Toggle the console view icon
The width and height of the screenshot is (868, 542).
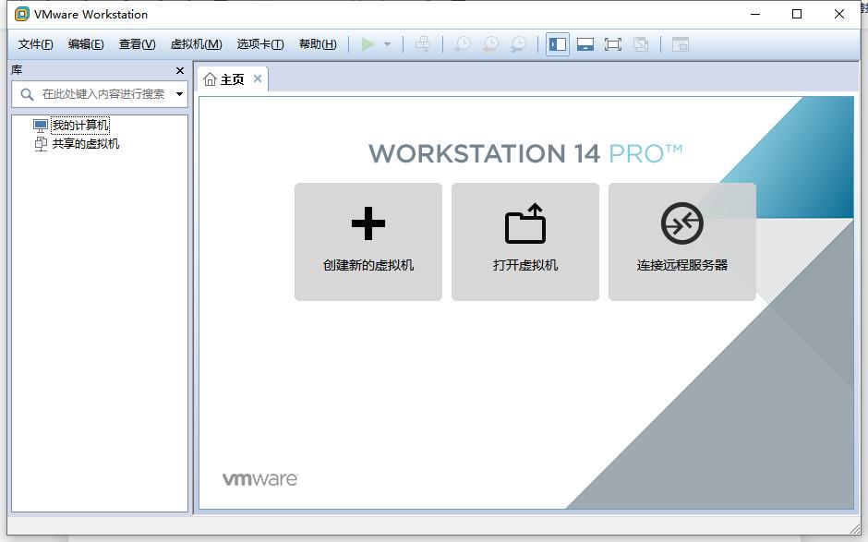tap(681, 43)
